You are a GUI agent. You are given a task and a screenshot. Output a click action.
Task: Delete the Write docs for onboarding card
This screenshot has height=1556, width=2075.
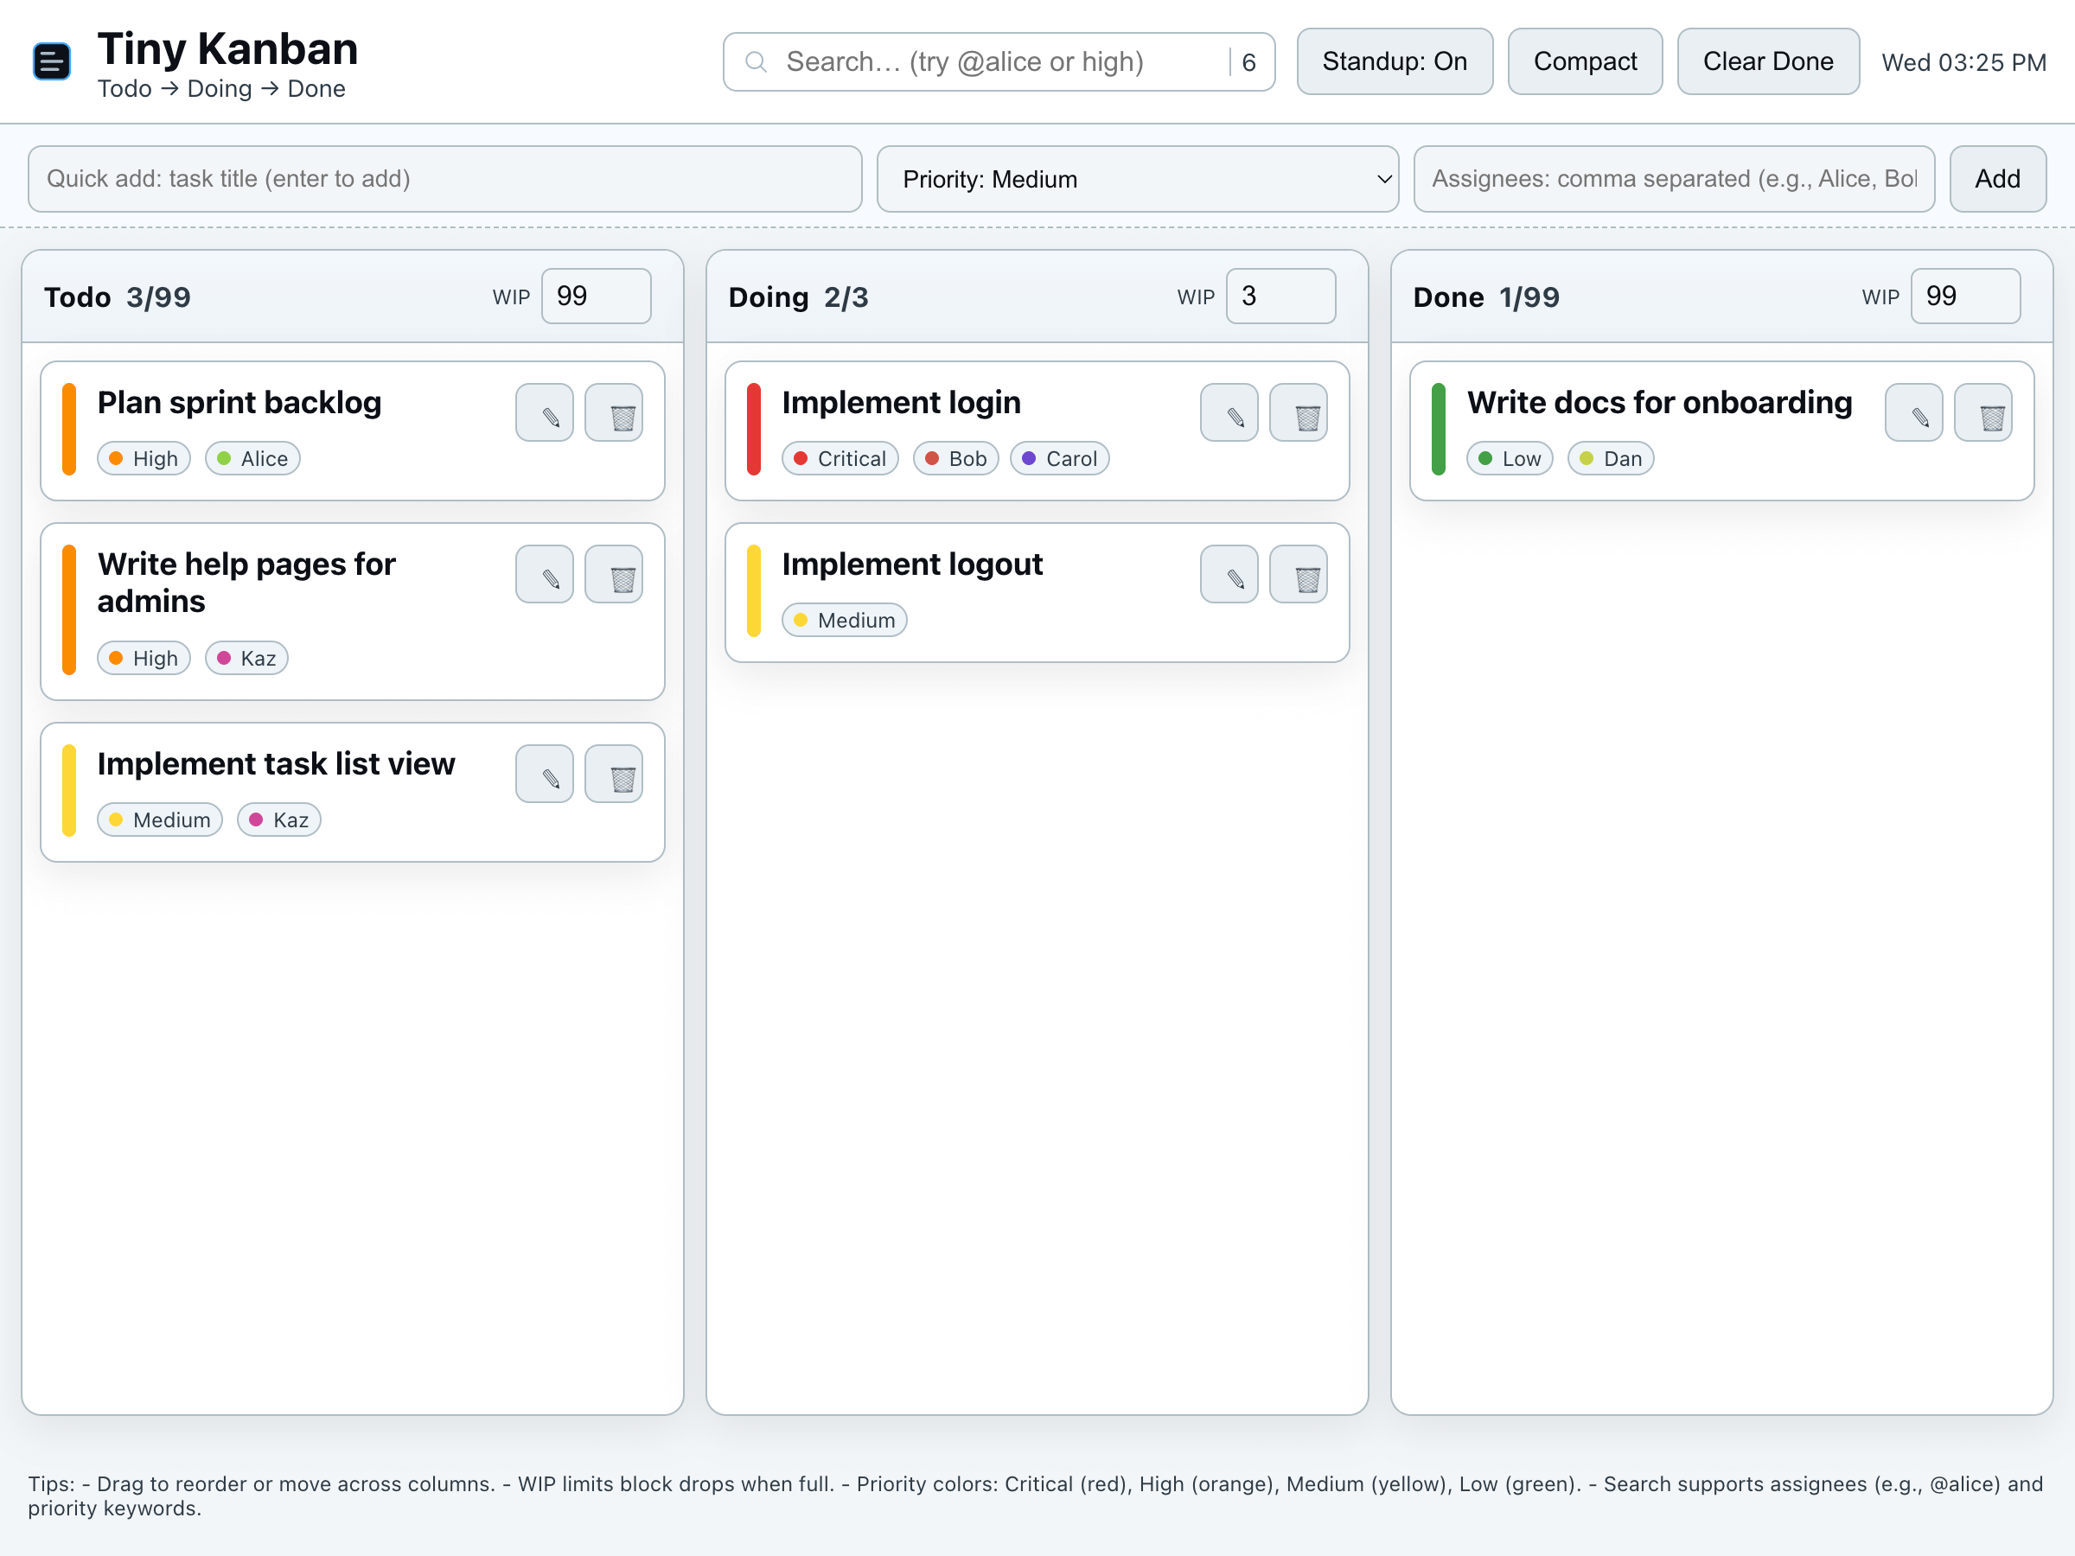1983,412
